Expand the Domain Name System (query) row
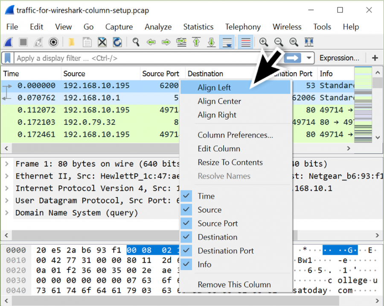Viewport: 384px width, 306px height. (6, 213)
